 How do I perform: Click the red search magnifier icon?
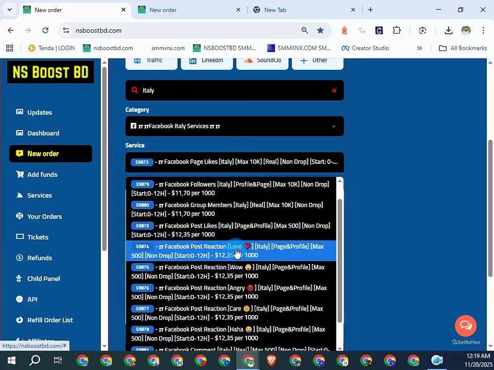pyautogui.click(x=135, y=90)
